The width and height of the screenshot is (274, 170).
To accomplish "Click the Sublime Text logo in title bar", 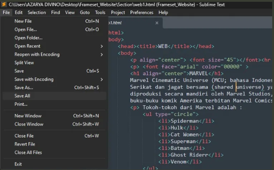I will click(4, 4).
